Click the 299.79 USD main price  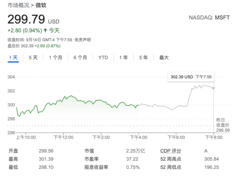pyautogui.click(x=33, y=20)
